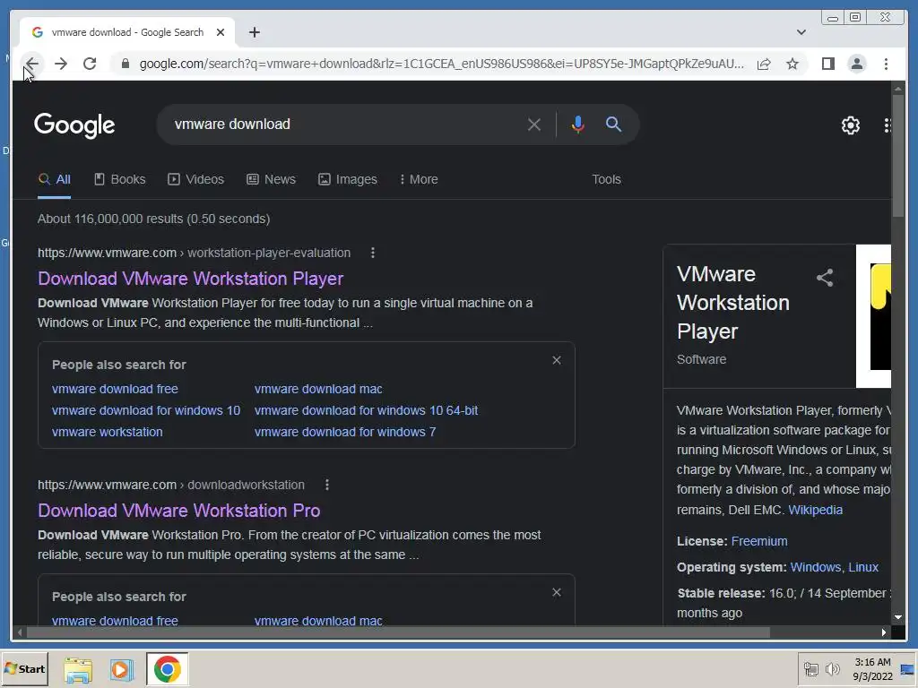Open the Chrome three-dot menu

click(886, 64)
